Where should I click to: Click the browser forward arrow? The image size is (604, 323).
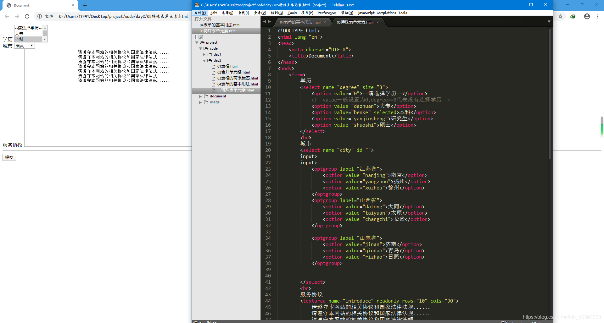click(17, 16)
